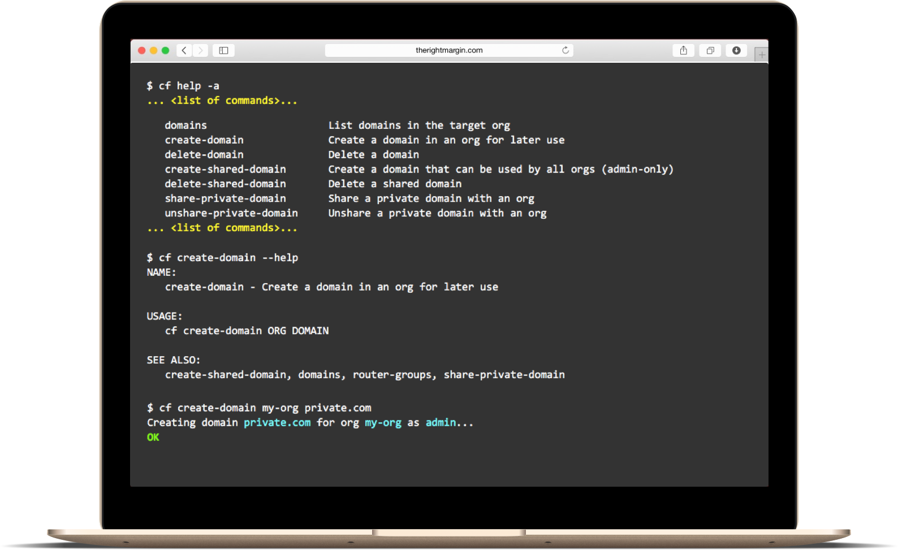Select '$ cf create-domain my-org private.com' command
This screenshot has height=550, width=898.
pyautogui.click(x=259, y=408)
